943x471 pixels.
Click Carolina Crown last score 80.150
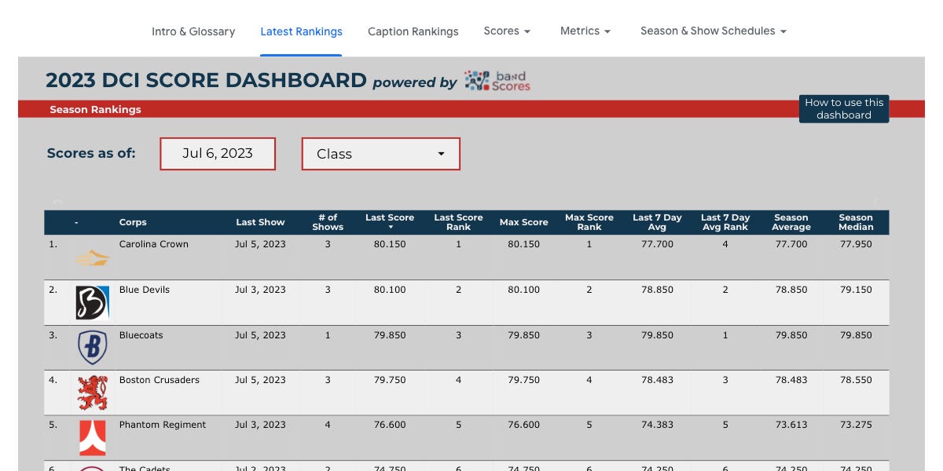tap(390, 244)
